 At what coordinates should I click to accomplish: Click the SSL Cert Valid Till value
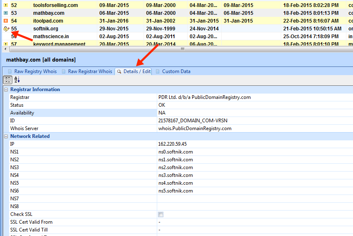(255, 230)
